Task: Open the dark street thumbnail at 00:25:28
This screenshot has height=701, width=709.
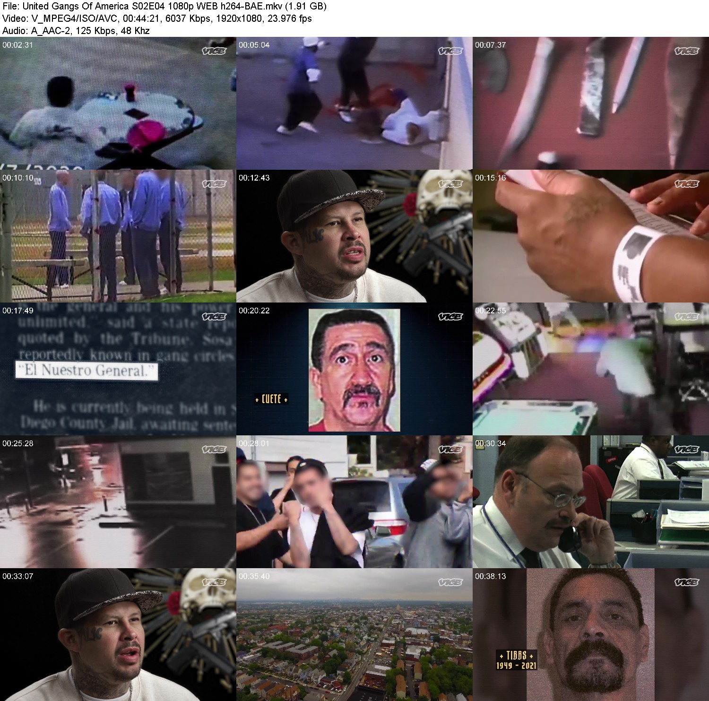Action: click(118, 502)
